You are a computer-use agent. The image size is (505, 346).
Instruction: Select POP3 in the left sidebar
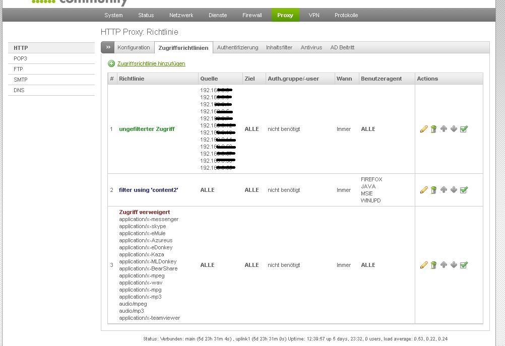pos(21,58)
